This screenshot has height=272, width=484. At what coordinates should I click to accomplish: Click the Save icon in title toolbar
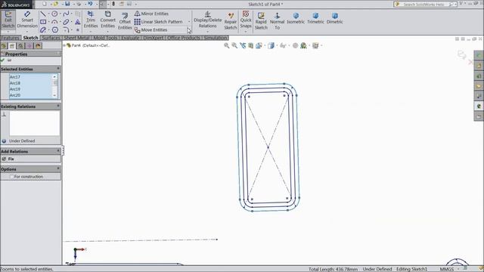pos(67,4)
